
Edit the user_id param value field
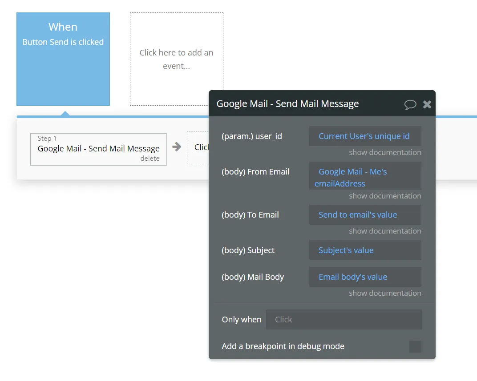tap(365, 136)
